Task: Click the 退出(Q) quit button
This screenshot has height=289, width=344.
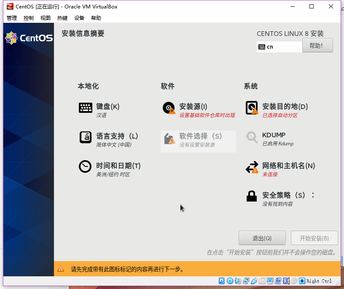Action: click(262, 238)
